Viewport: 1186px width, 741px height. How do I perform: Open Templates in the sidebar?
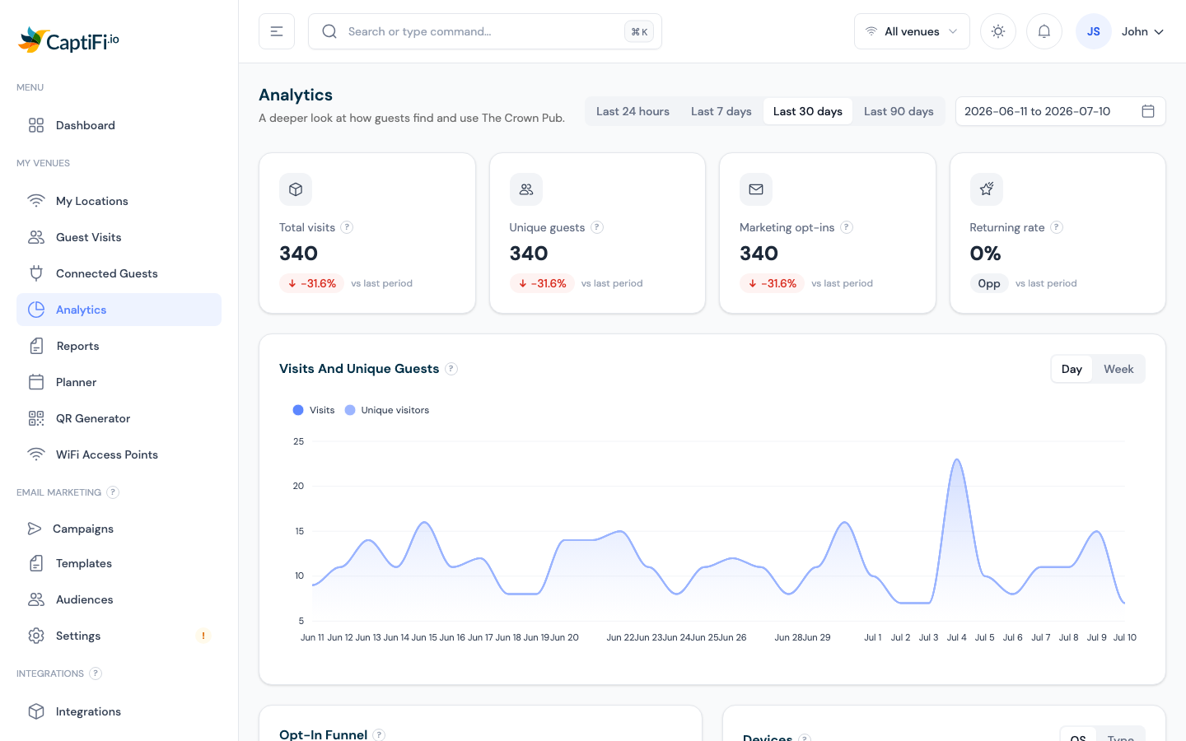119,563
